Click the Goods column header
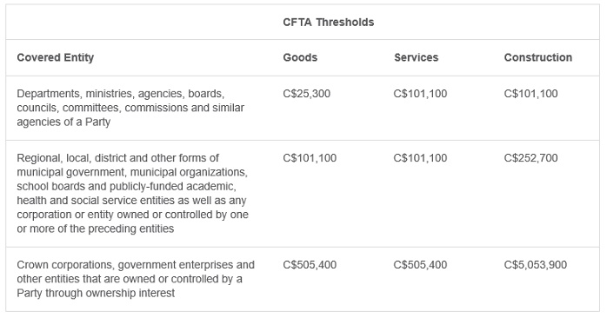607x318 pixels. pyautogui.click(x=300, y=57)
